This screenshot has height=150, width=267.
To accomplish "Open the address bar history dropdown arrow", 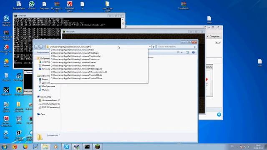I will tap(150, 47).
